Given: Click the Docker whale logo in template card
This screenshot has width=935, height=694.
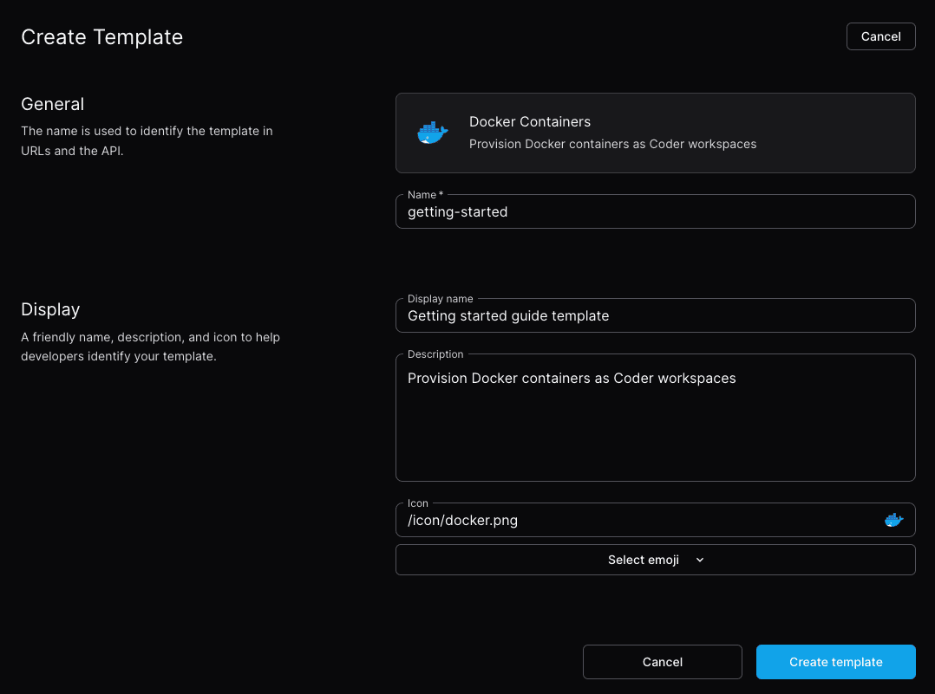Looking at the screenshot, I should point(432,133).
